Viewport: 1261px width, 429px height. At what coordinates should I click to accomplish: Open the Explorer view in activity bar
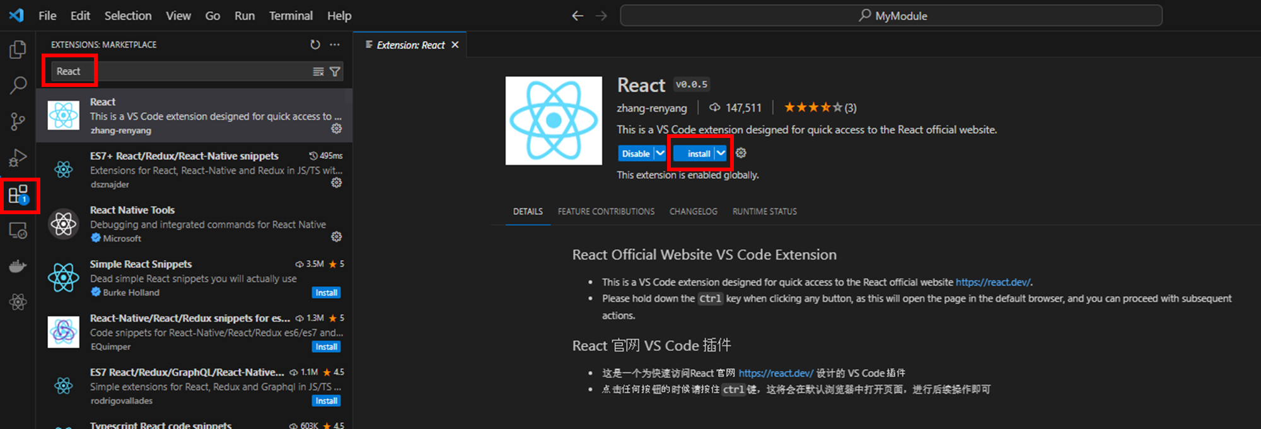18,49
